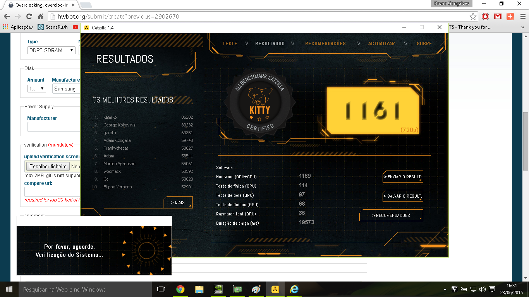The image size is (529, 297).
Task: Show hidden system tray icons
Action: click(445, 289)
